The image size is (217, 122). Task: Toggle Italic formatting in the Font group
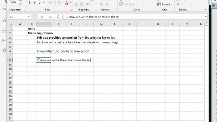coord(35,3)
